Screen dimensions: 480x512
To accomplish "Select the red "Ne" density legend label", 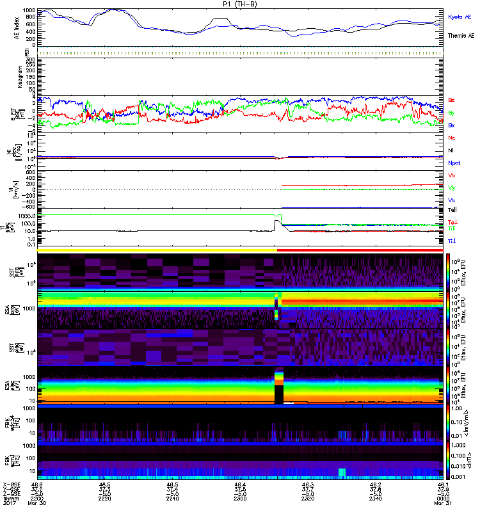I will pyautogui.click(x=452, y=138).
